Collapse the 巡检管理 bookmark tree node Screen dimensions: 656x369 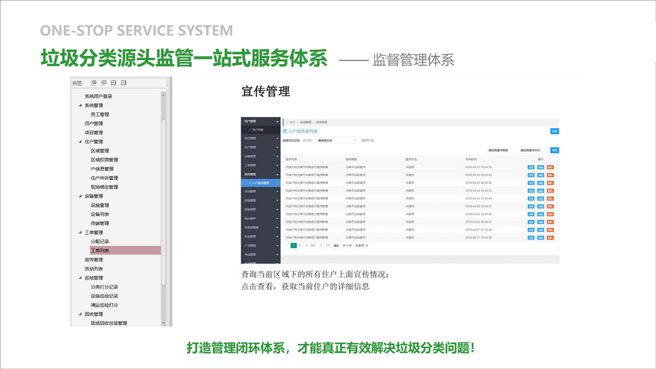click(x=80, y=278)
